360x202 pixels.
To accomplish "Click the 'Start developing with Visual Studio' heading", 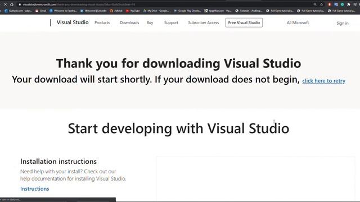I will point(179,128).
